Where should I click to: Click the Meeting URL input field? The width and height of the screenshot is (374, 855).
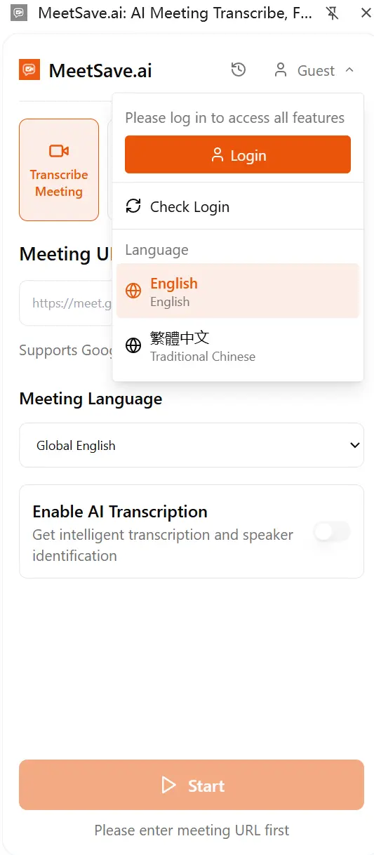[66, 303]
